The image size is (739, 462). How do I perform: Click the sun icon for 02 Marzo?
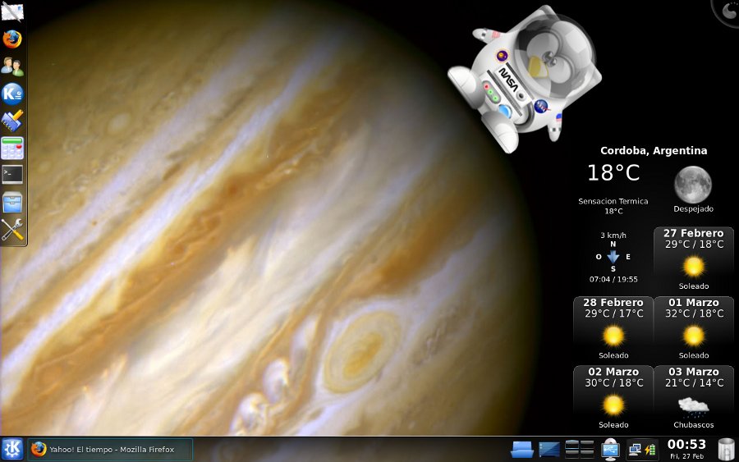click(613, 405)
